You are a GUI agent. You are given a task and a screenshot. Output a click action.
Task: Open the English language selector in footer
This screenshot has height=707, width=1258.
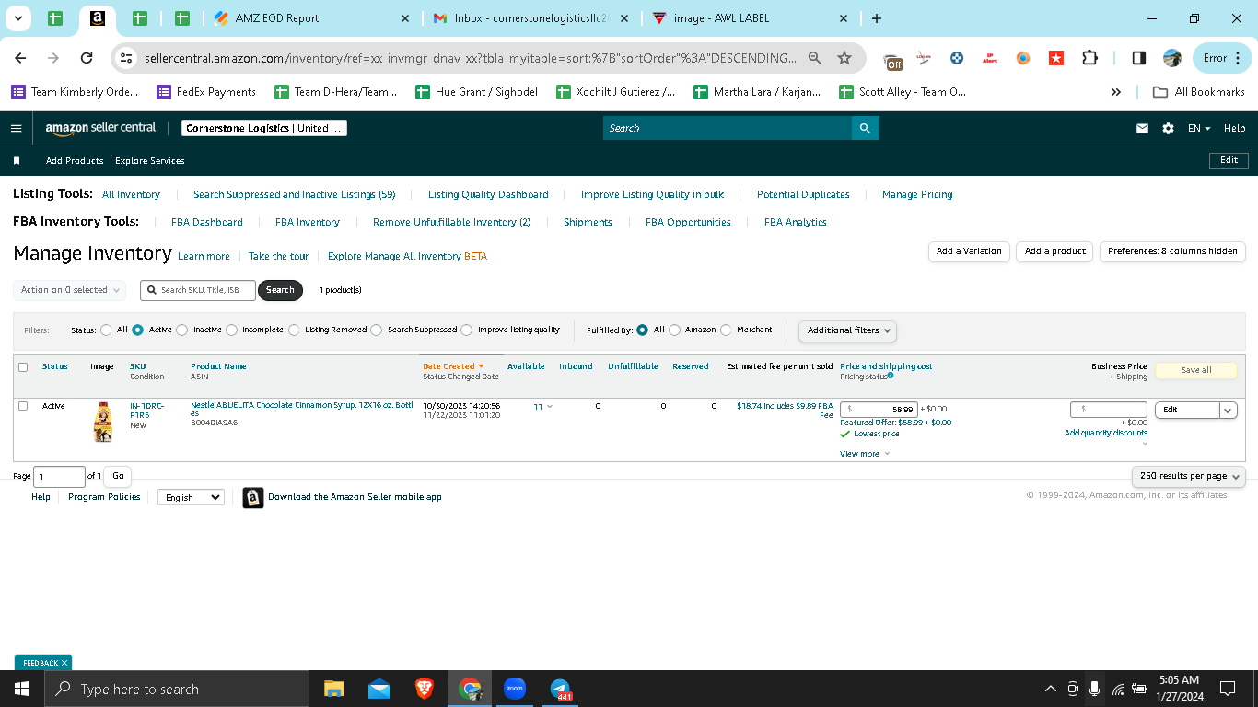tap(191, 497)
